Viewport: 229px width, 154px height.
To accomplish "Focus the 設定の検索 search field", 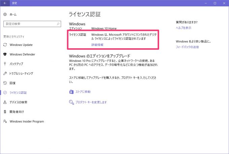I will tap(32, 24).
